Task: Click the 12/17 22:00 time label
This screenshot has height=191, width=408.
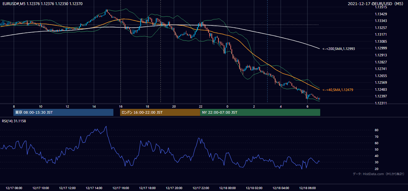Action: point(200,188)
